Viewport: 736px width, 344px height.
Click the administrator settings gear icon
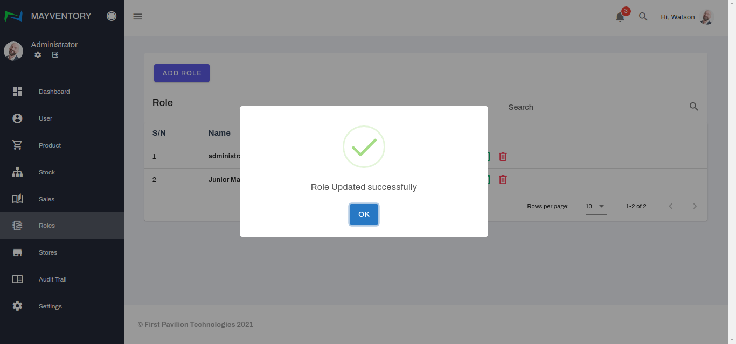click(x=38, y=55)
